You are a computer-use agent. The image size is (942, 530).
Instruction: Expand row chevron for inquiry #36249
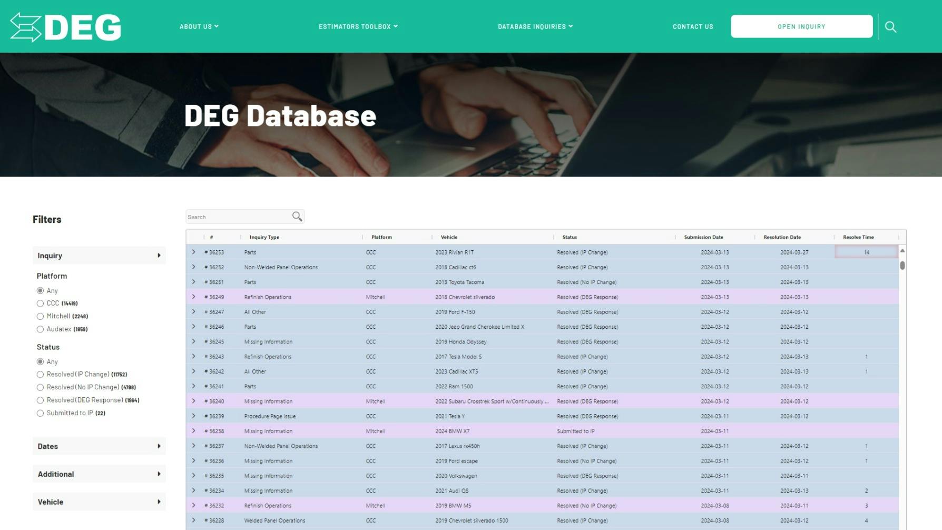(194, 297)
